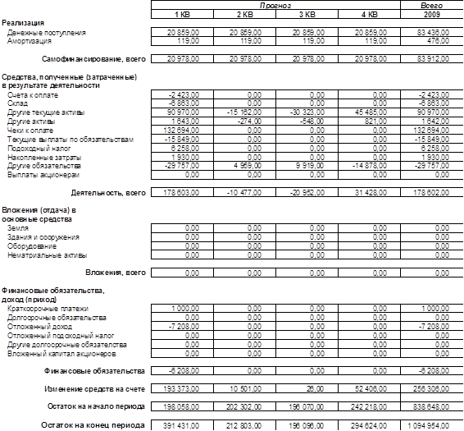Click the Счета к оплате row label

pos(33,95)
